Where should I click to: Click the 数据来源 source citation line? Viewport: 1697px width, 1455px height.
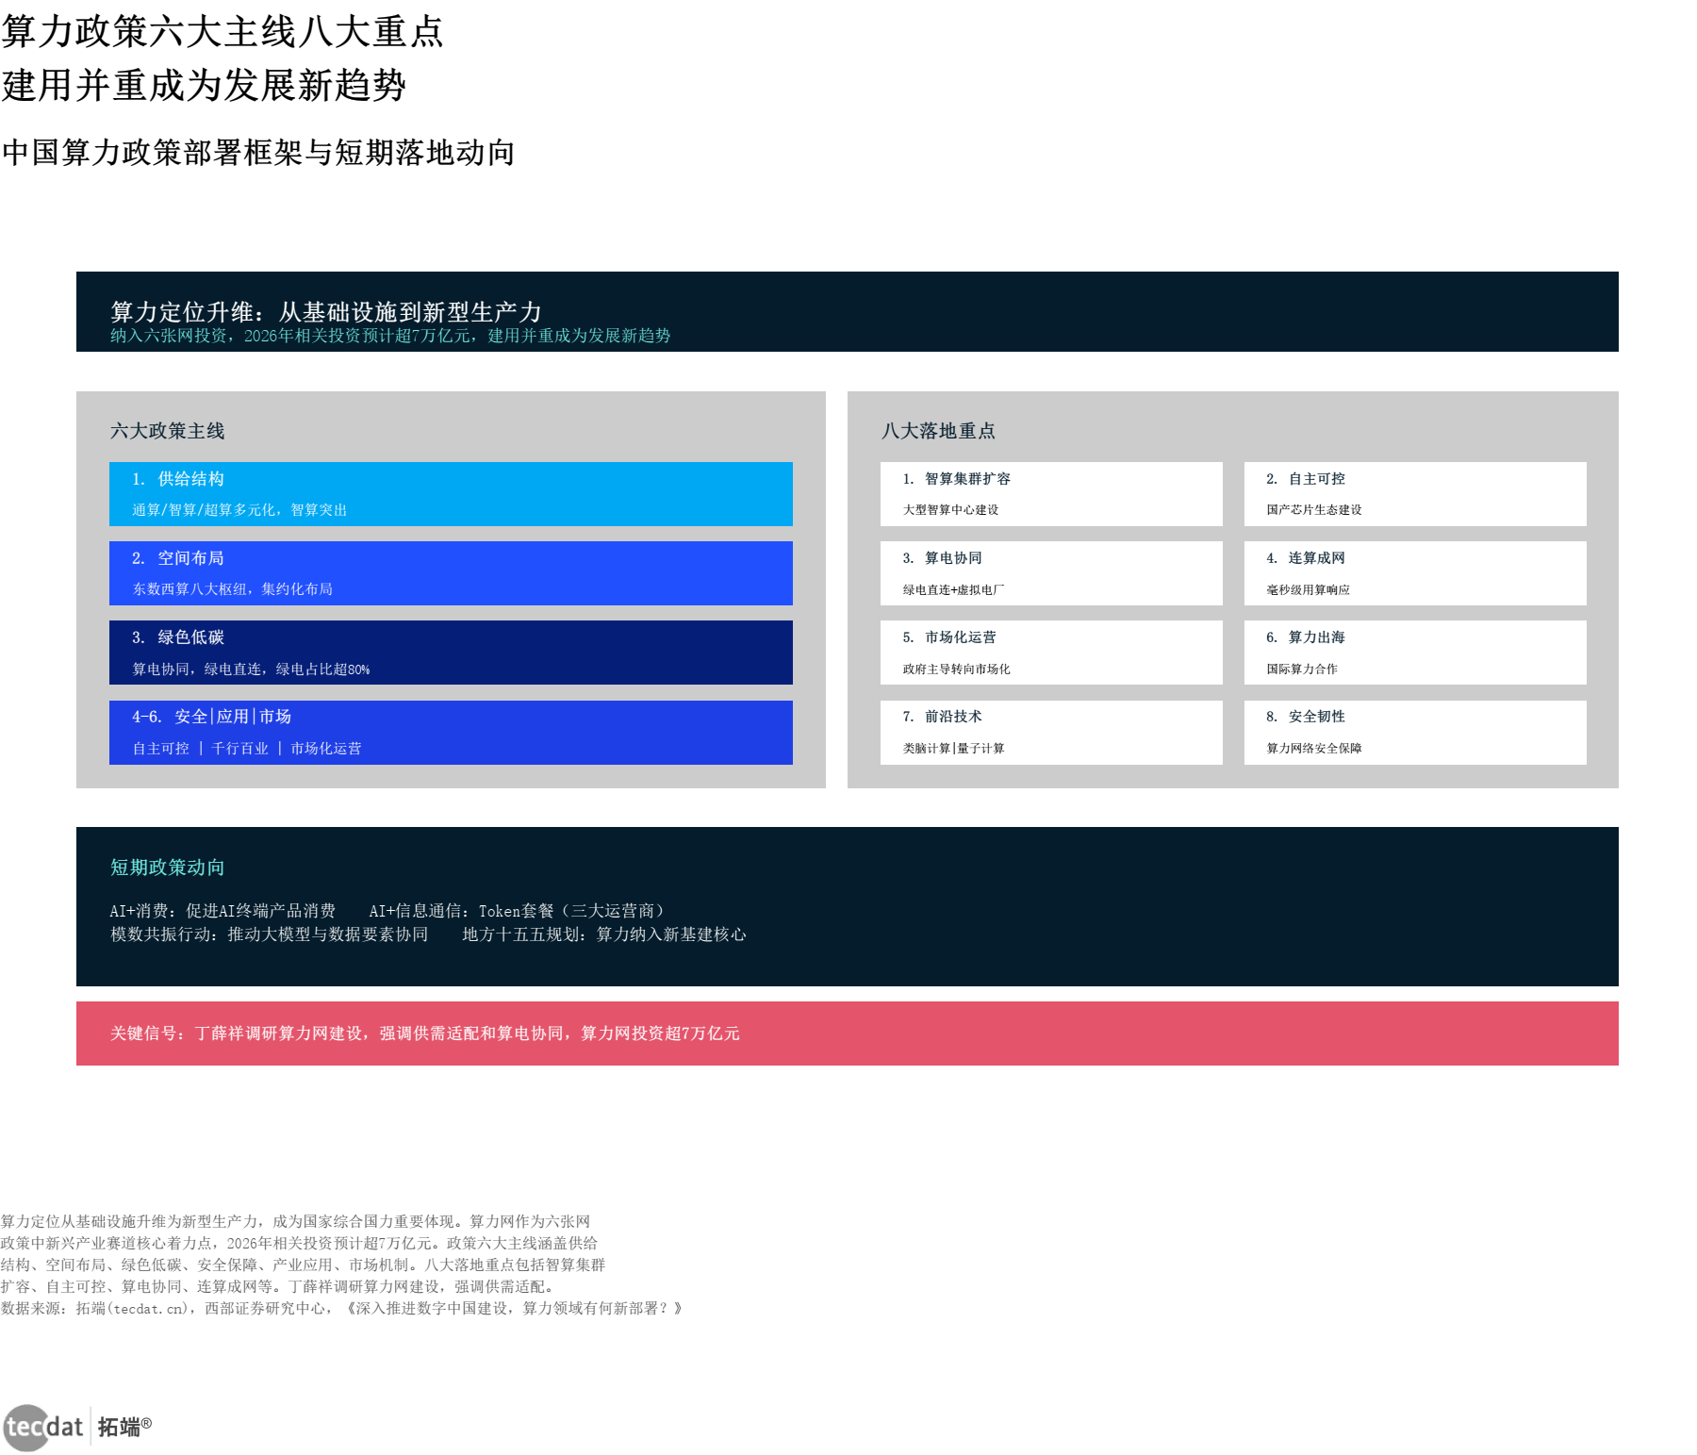tap(341, 1309)
